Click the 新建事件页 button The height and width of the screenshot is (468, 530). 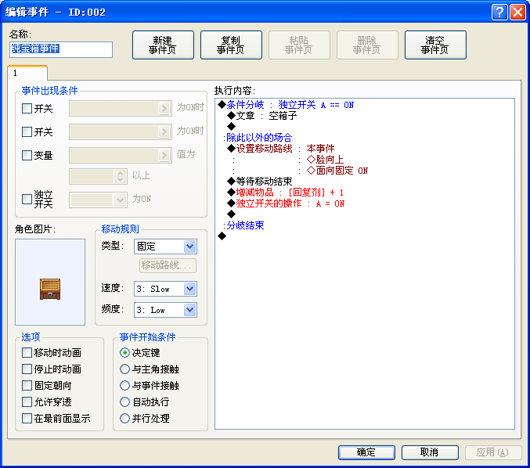click(x=163, y=45)
